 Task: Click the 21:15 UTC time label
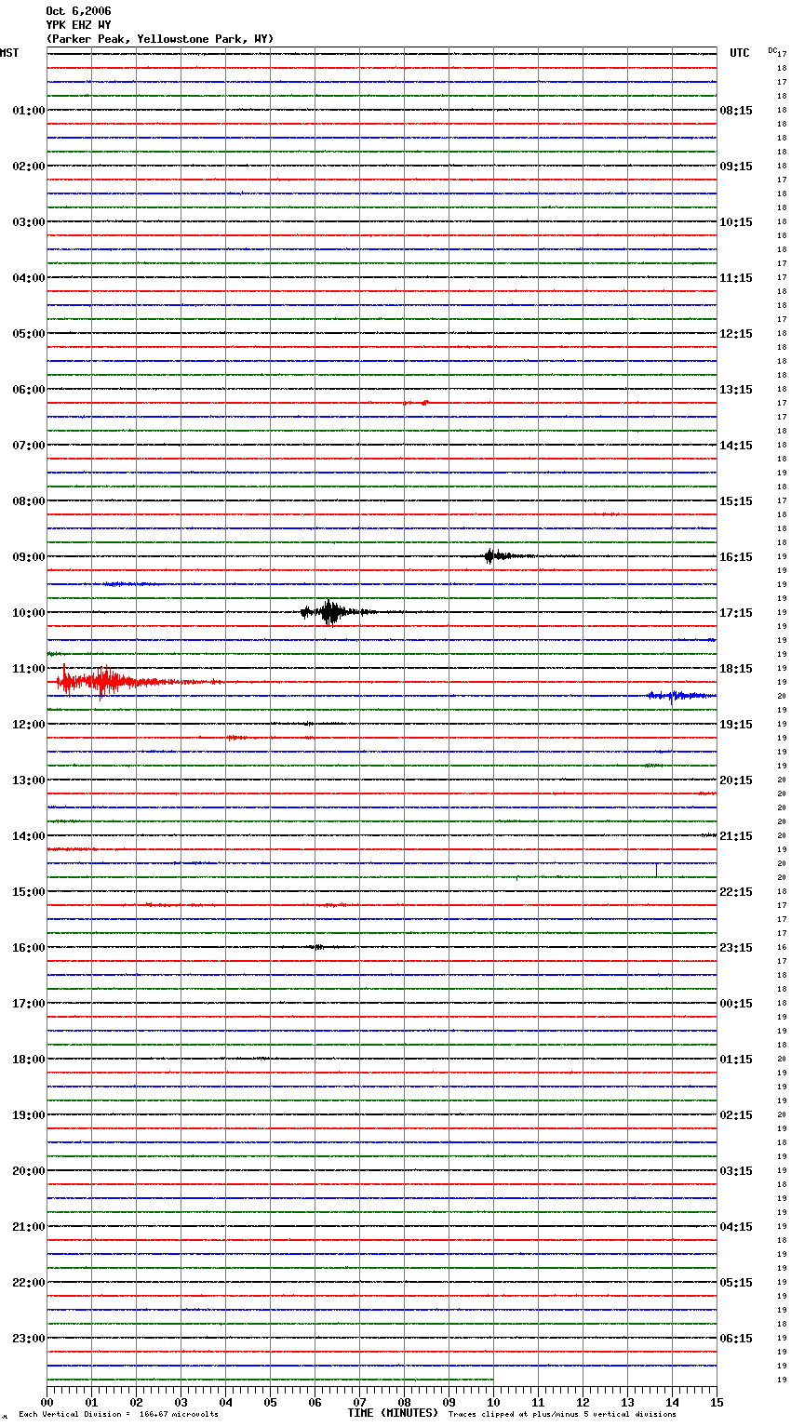click(736, 836)
